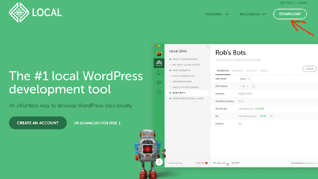Image resolution: width=318 pixels, height=179 pixels.
Task: Open the Web Server Nginx dropdown
Action: (245, 79)
